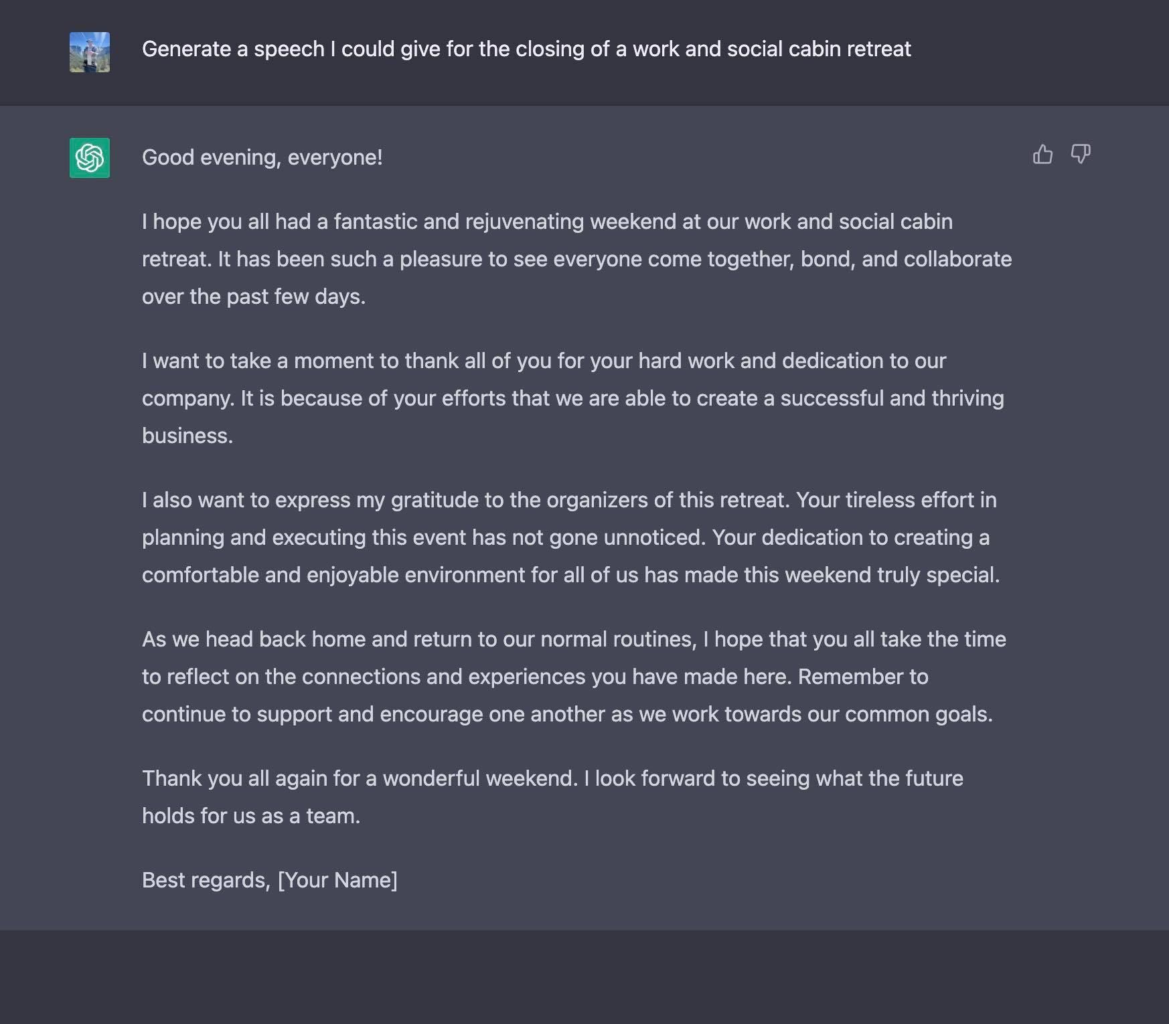Click the 'Good evening, everyone!' greeting line
This screenshot has width=1169, height=1024.
[262, 157]
